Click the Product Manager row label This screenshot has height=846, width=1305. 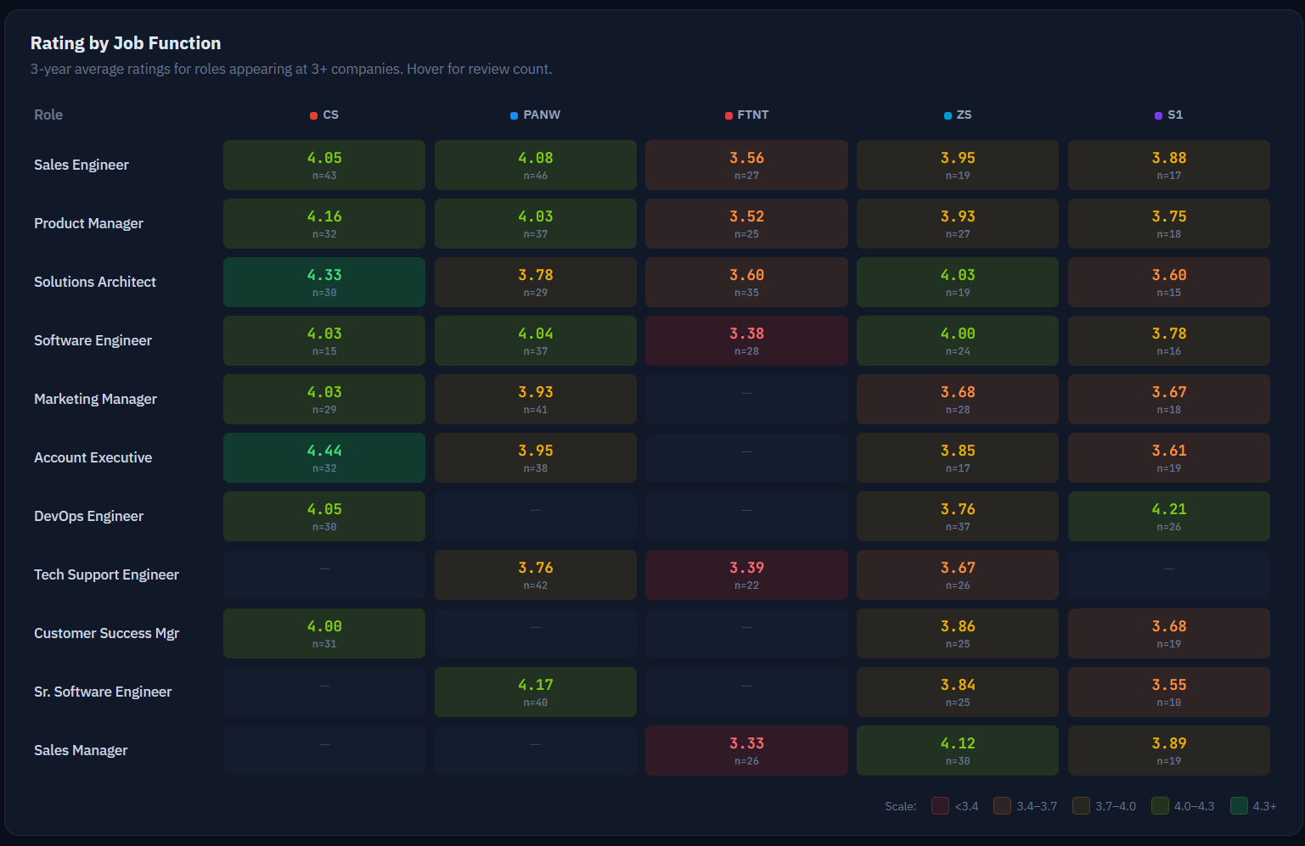pyautogui.click(x=88, y=223)
